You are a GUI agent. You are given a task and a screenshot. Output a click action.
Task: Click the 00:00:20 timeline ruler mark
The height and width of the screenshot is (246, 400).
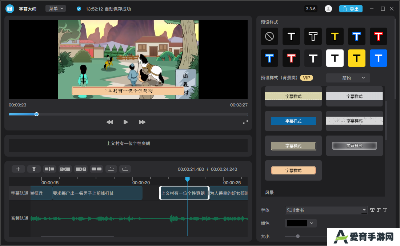click(x=141, y=182)
